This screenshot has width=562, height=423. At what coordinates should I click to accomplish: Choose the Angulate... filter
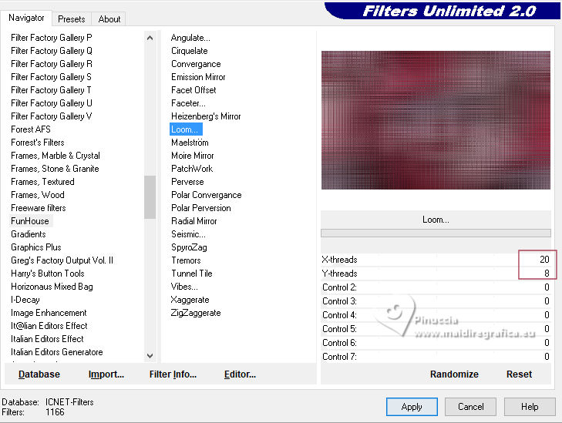pos(190,38)
